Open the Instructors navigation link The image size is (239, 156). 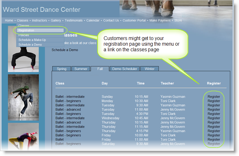(x=39, y=20)
